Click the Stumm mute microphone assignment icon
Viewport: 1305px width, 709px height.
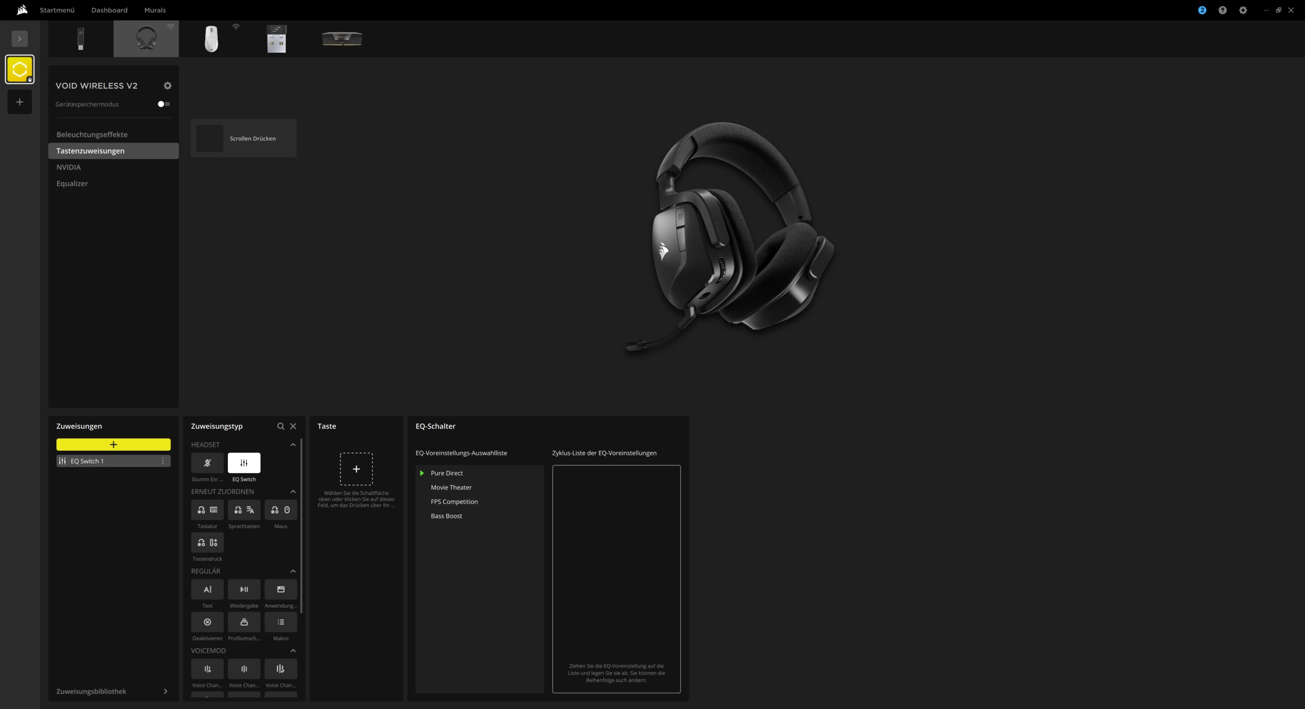pos(207,463)
